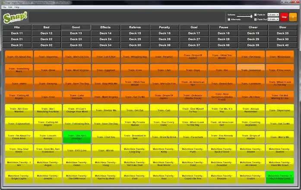Select the Cheer deck

[x=253, y=27]
